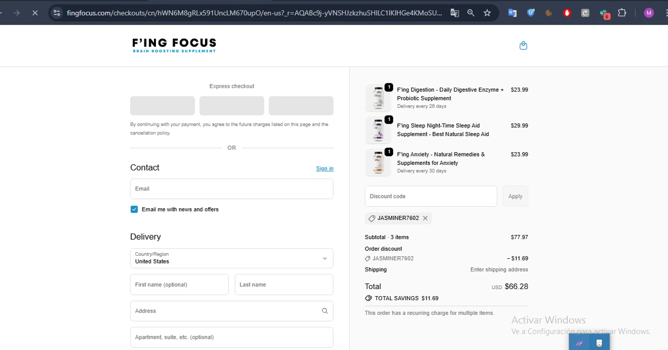Click the purple feather icon in bottom widget
This screenshot has width=668, height=350.
[579, 343]
